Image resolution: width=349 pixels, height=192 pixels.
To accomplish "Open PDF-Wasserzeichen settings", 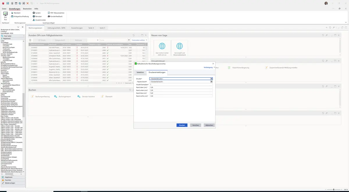I will pos(56,13).
